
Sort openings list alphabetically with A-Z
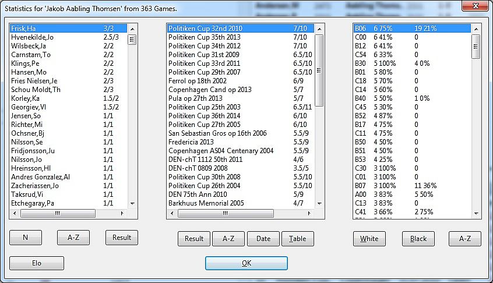coord(464,239)
